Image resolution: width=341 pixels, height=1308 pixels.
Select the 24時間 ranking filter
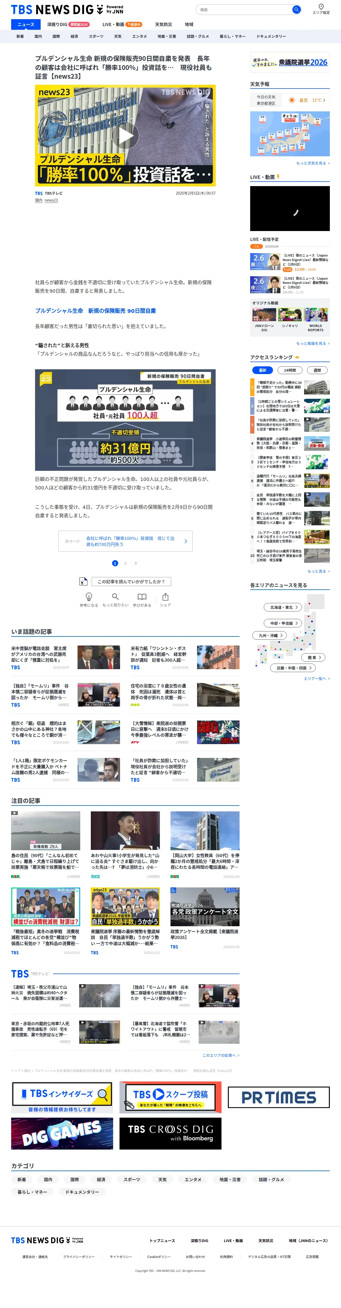pyautogui.click(x=290, y=370)
